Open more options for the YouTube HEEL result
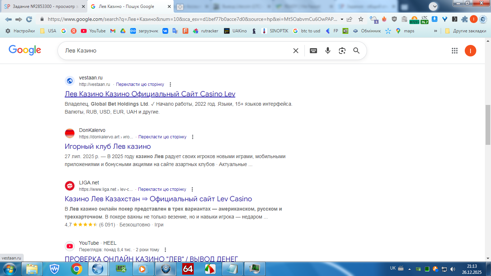The image size is (491, 276). coord(165,250)
